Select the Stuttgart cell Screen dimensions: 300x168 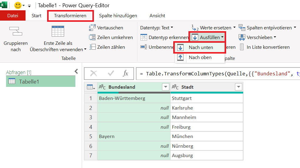(207, 98)
